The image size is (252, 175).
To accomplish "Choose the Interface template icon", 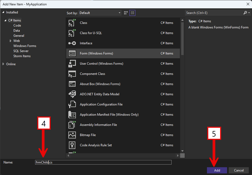I will (72, 43).
